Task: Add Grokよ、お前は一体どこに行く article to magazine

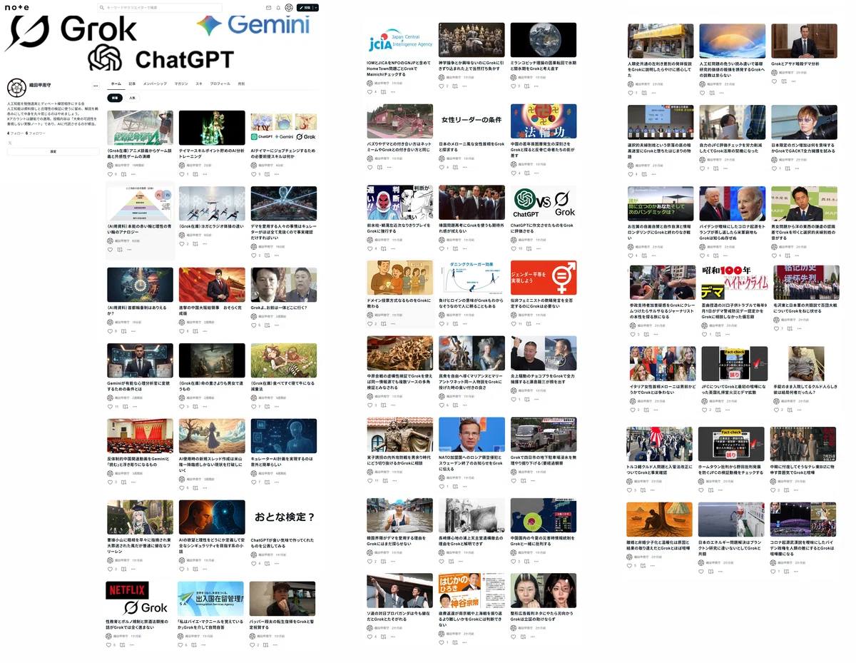Action: click(267, 325)
